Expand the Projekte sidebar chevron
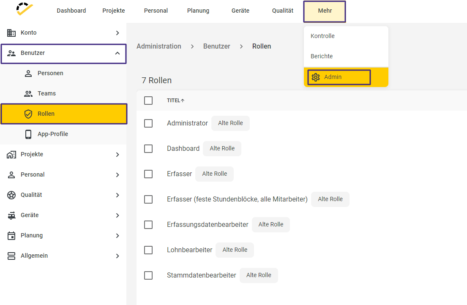467x305 pixels. (x=117, y=155)
